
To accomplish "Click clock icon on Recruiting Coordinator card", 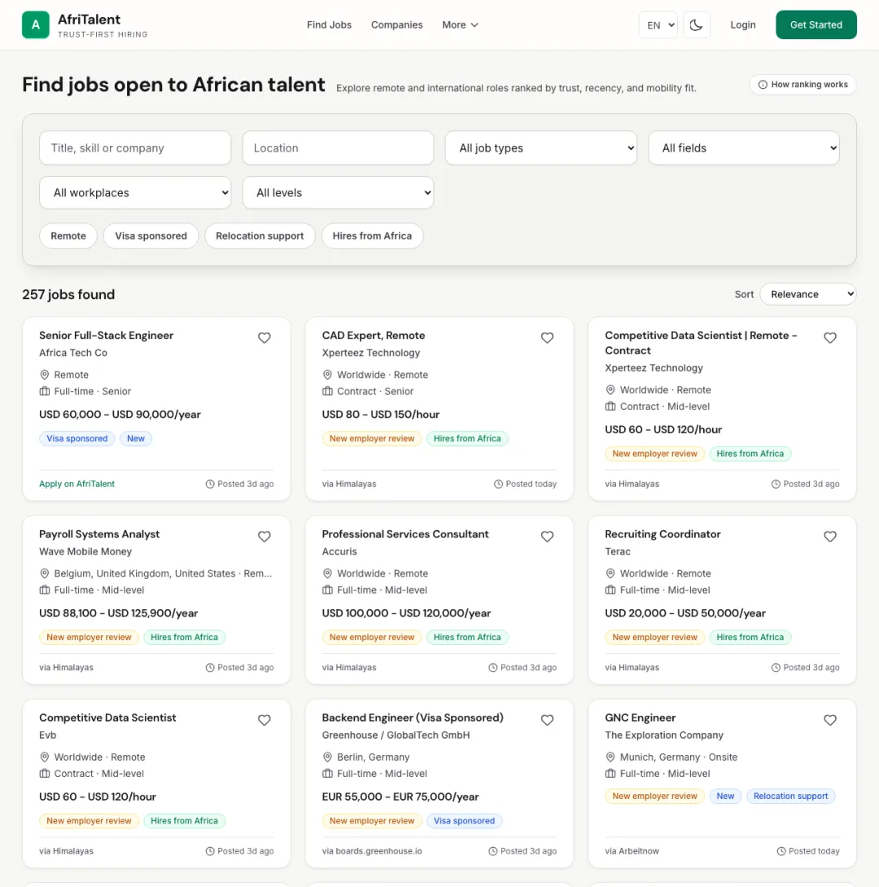I will tap(776, 668).
